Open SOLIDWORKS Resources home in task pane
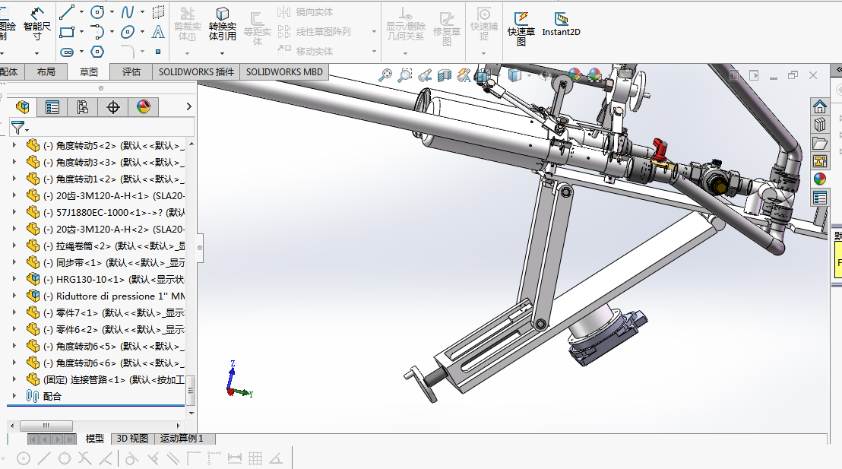842x469 pixels. [x=819, y=107]
